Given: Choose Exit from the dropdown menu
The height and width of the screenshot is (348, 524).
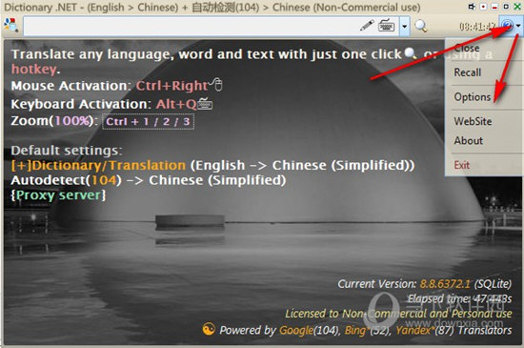Looking at the screenshot, I should (461, 165).
